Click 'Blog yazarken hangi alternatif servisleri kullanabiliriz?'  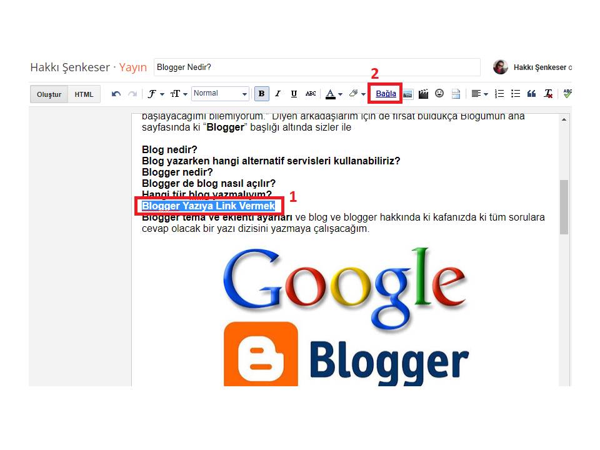pos(271,161)
